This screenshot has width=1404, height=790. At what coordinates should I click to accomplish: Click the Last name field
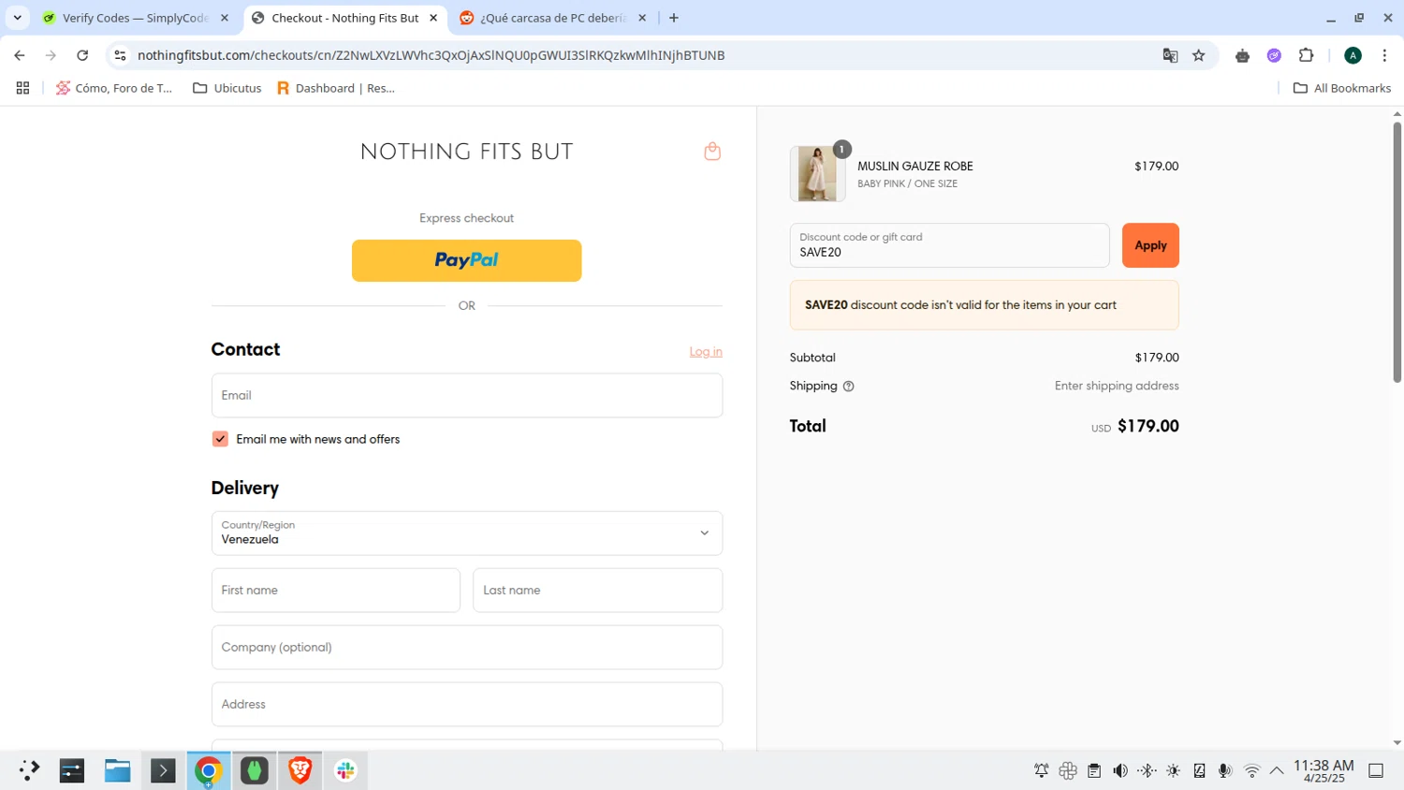pos(597,591)
